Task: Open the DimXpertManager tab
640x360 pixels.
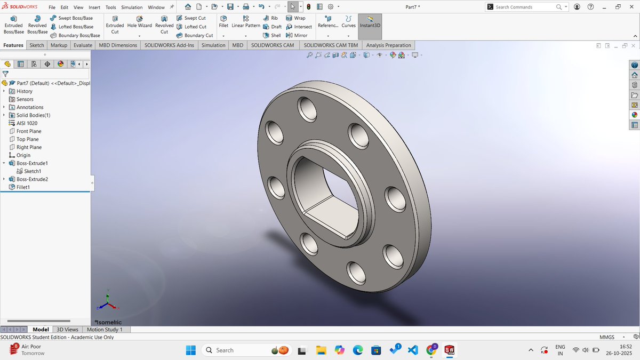Action: click(47, 64)
